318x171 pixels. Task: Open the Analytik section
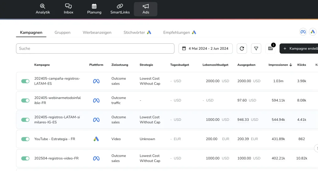click(43, 9)
